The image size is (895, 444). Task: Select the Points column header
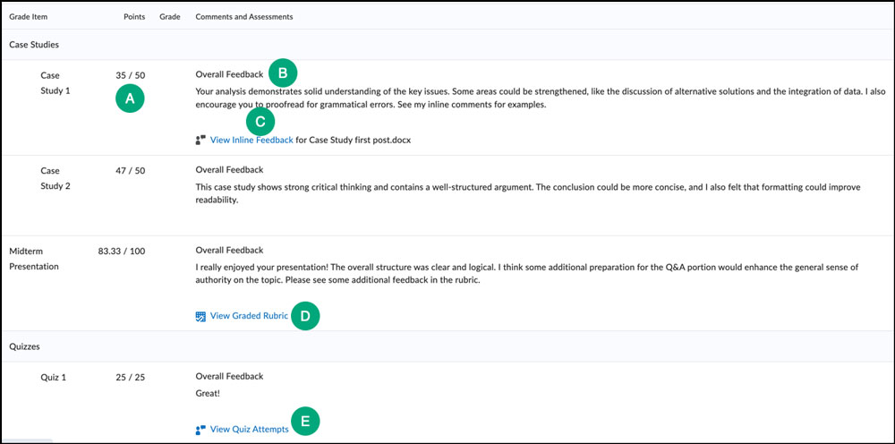tap(135, 17)
